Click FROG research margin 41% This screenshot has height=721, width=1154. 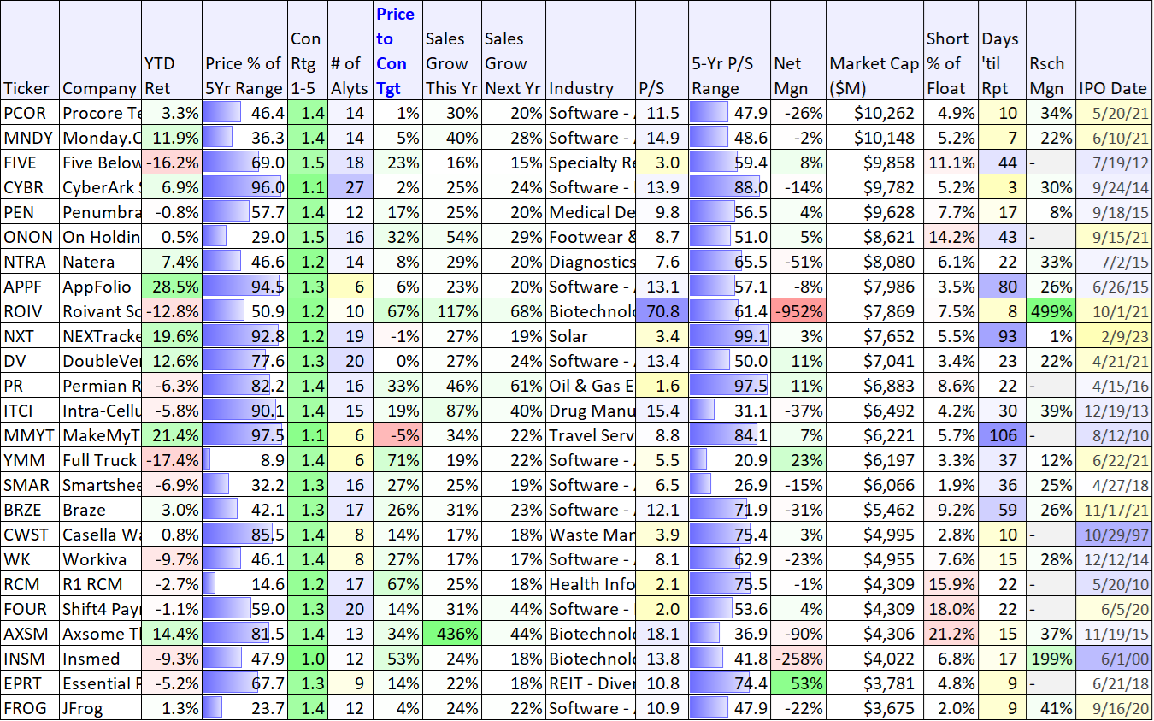[x=1050, y=708]
